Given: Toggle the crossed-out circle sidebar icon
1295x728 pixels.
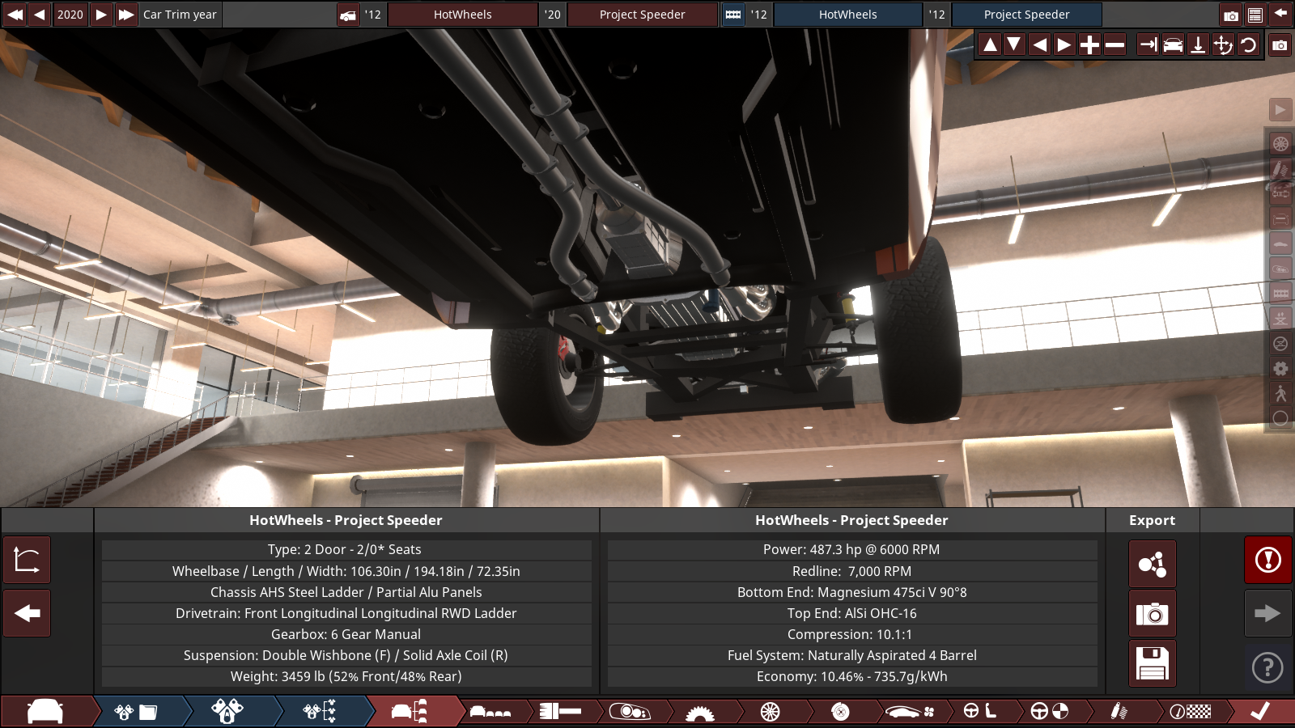Looking at the screenshot, I should (1280, 344).
